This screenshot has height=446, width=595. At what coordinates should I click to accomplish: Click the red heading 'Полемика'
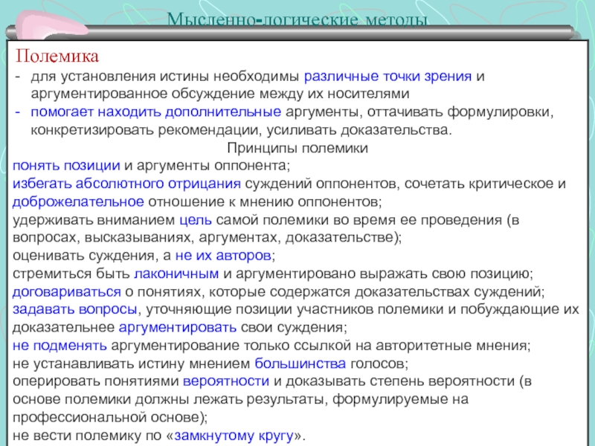(57, 56)
